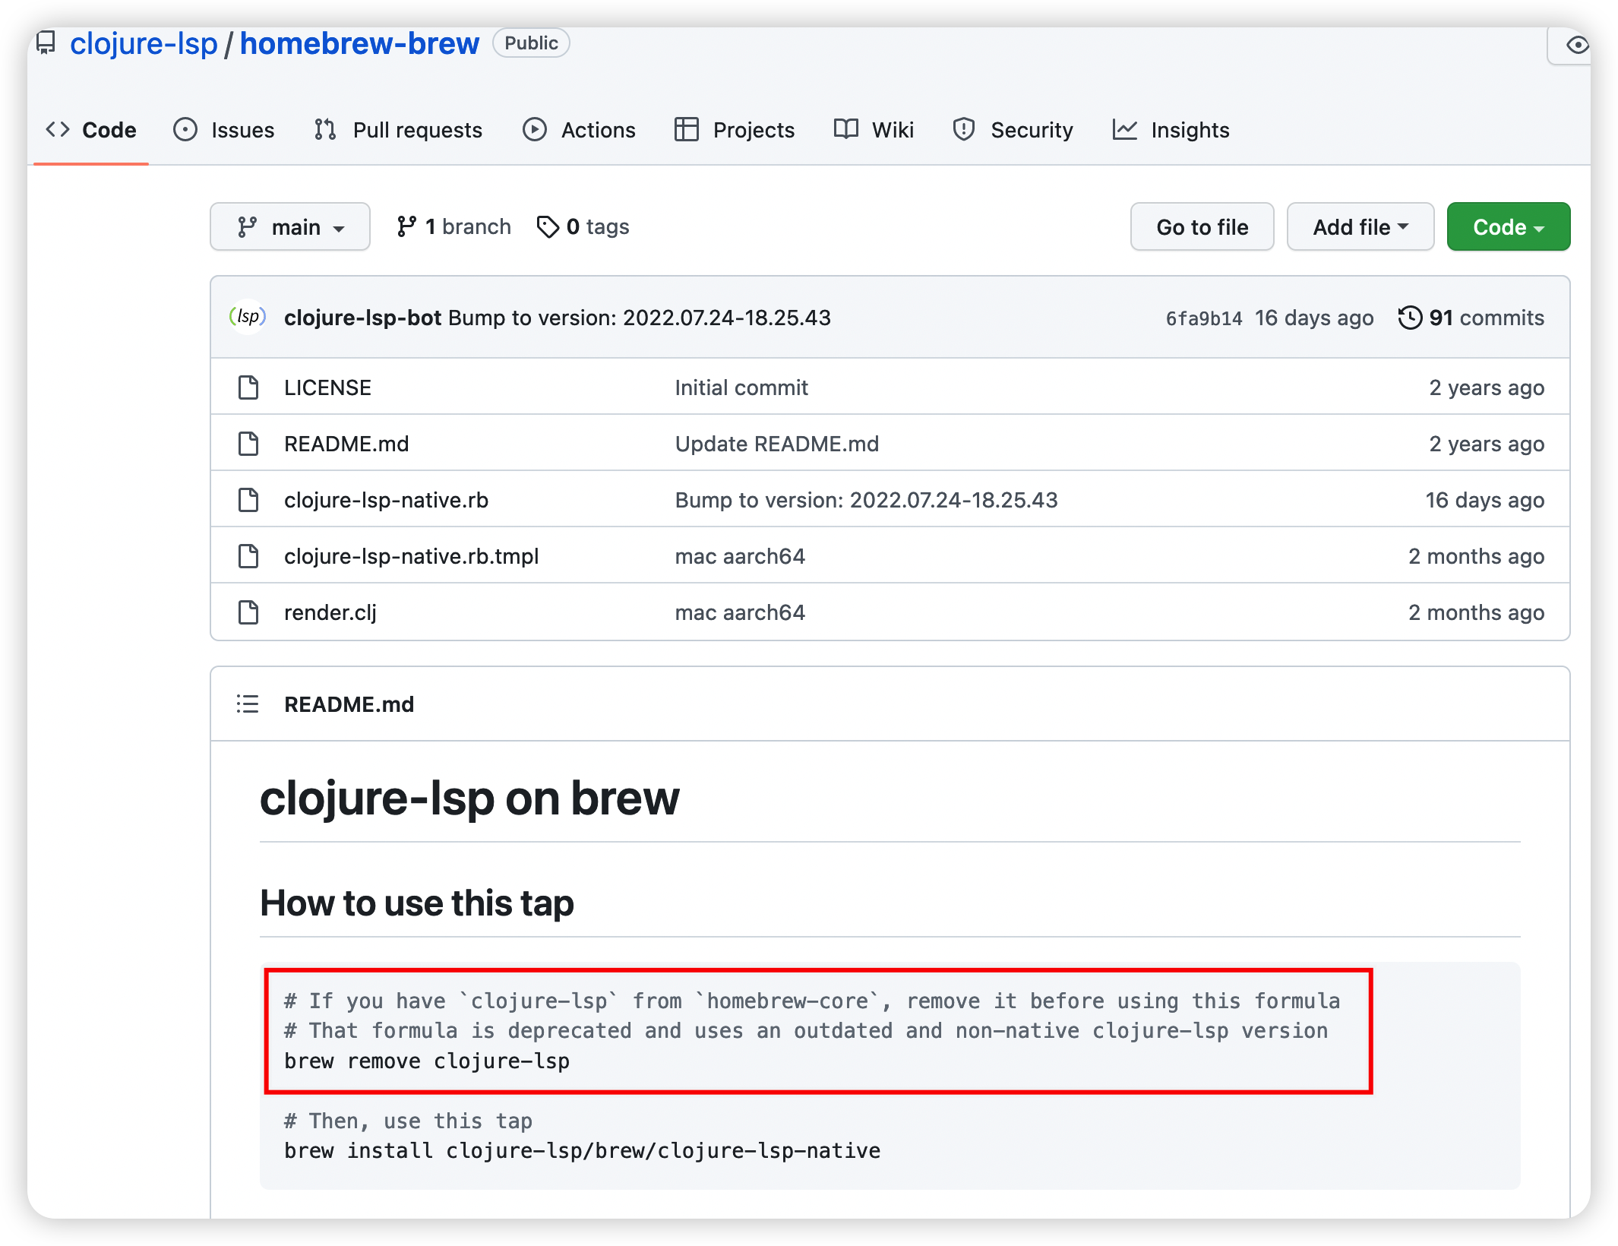
Task: Click the Wiki book icon
Action: 845,129
